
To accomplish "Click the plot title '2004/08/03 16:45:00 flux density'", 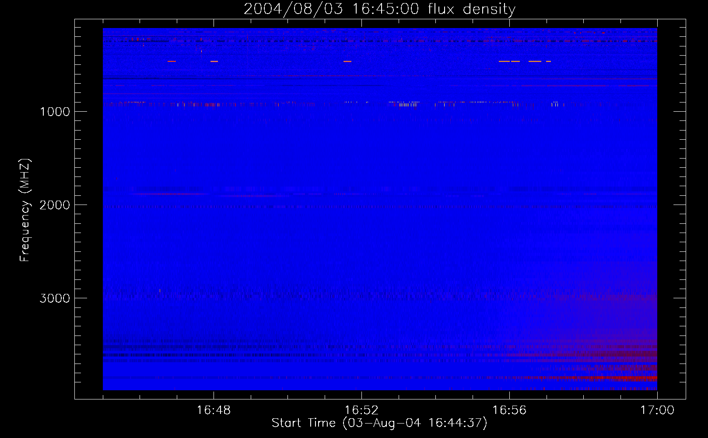I will (379, 9).
